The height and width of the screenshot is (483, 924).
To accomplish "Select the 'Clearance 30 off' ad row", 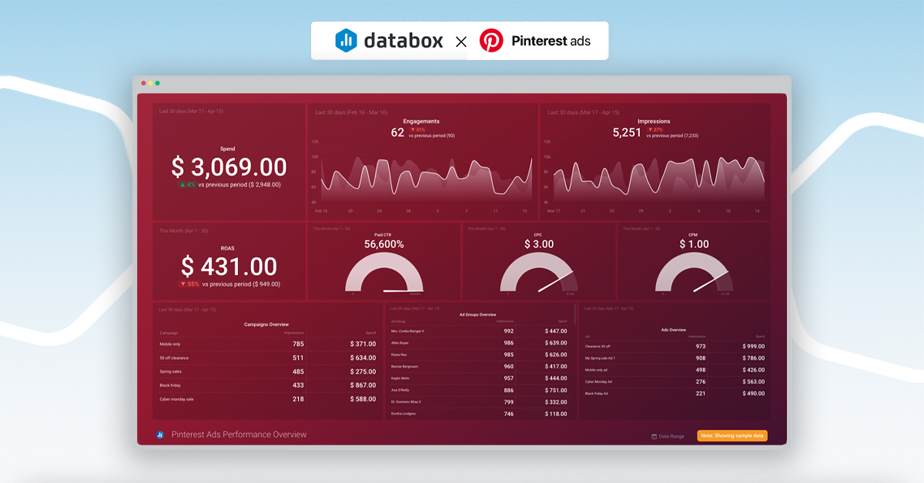I will coord(674,347).
